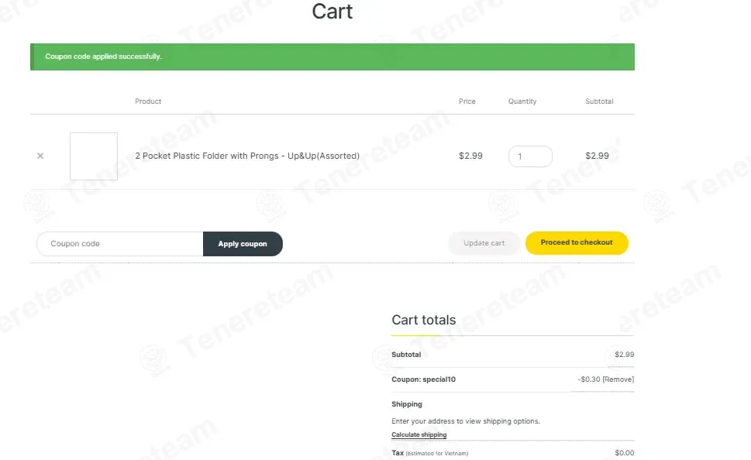
Task: Click the 'Product' column header
Action: pyautogui.click(x=148, y=101)
